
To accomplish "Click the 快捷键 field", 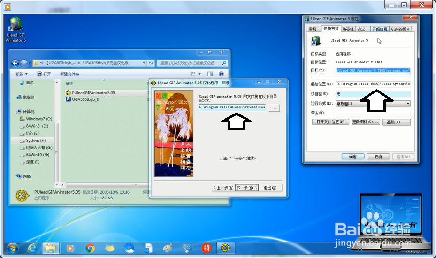I will (373, 94).
